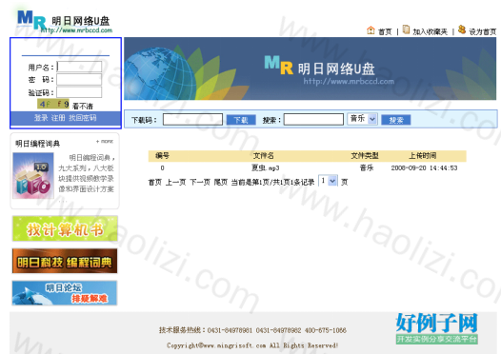Screen dimensions: 501x354
Task: Click the 登录 login link
Action: pyautogui.click(x=41, y=118)
